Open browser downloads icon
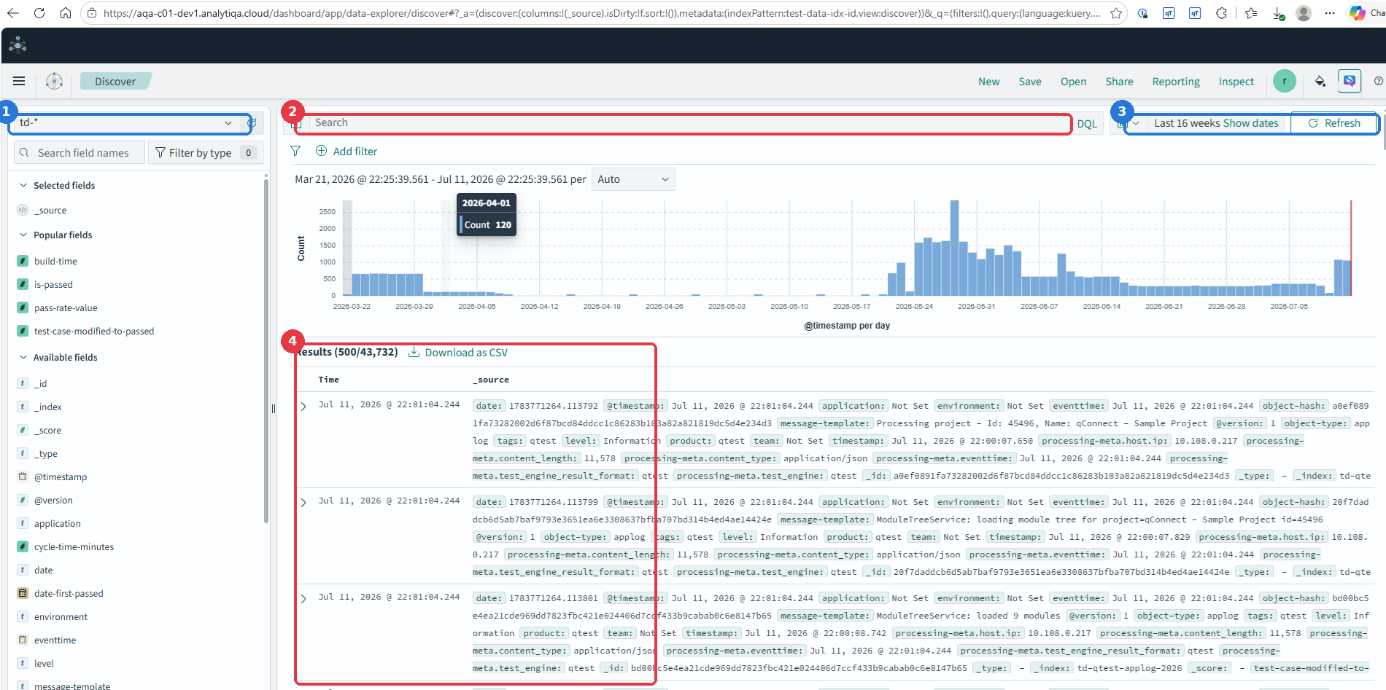1386x690 pixels. (x=1278, y=13)
